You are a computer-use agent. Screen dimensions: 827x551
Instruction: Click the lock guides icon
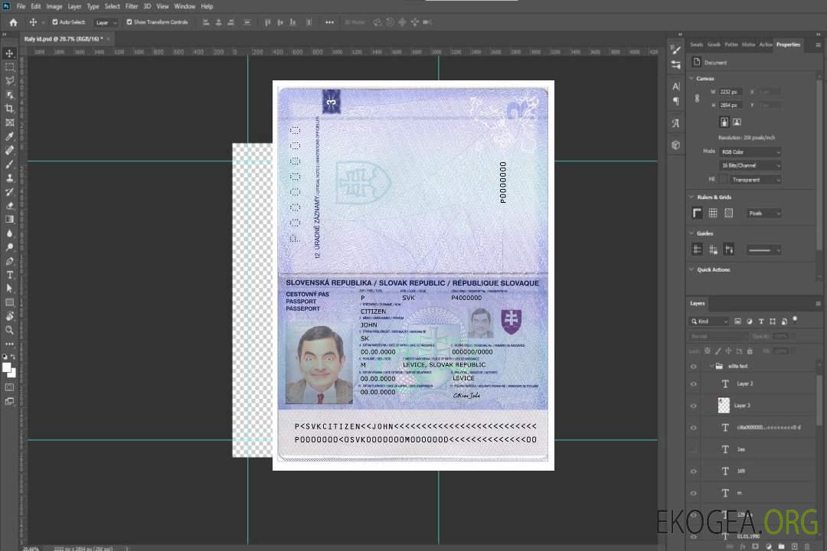pos(713,249)
